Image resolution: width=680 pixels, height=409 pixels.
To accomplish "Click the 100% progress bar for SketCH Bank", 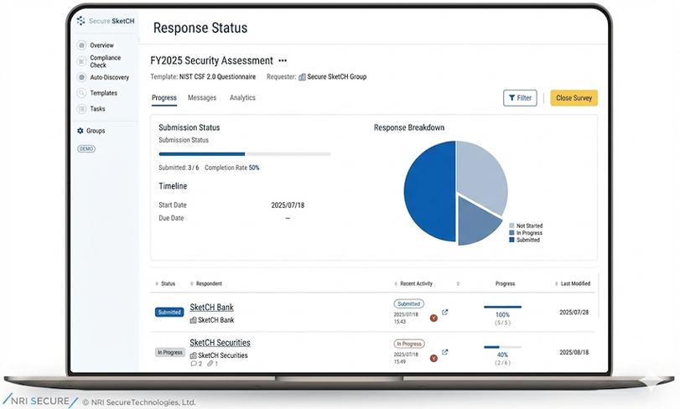I will (x=502, y=308).
